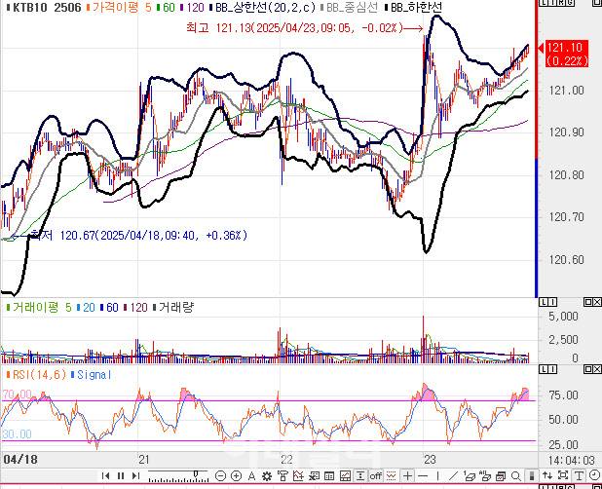Select the diagonal trend line tool

[453, 476]
